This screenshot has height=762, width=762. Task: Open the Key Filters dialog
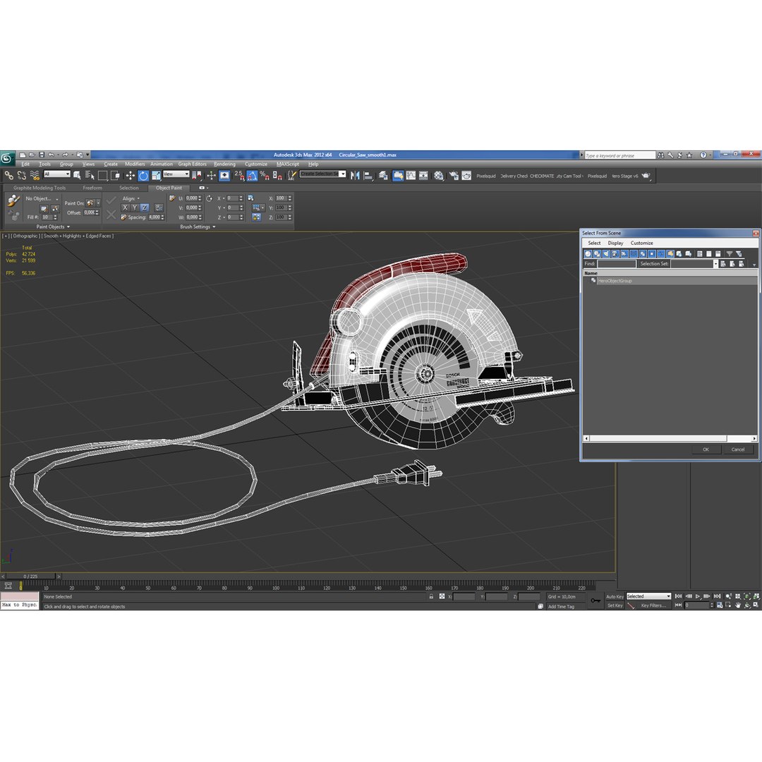pyautogui.click(x=653, y=605)
